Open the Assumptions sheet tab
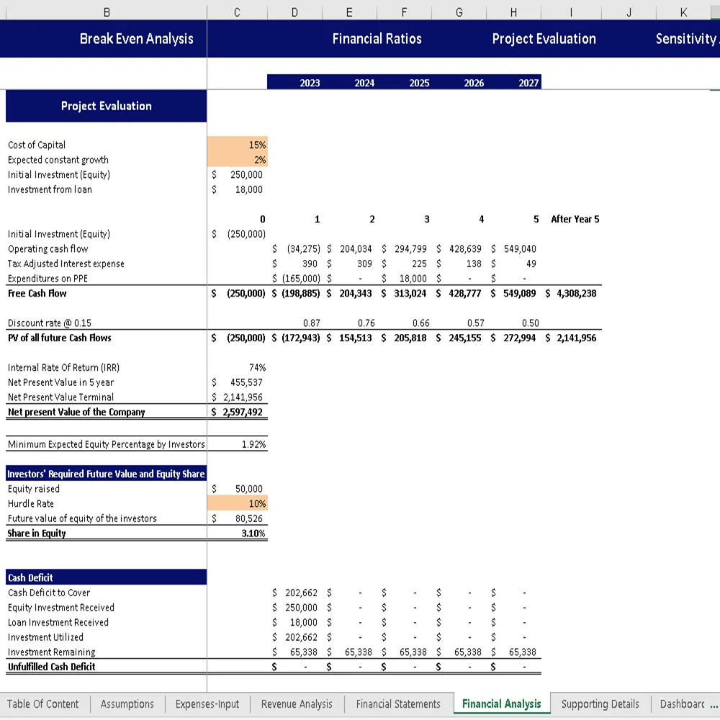720x720 pixels. click(x=127, y=704)
